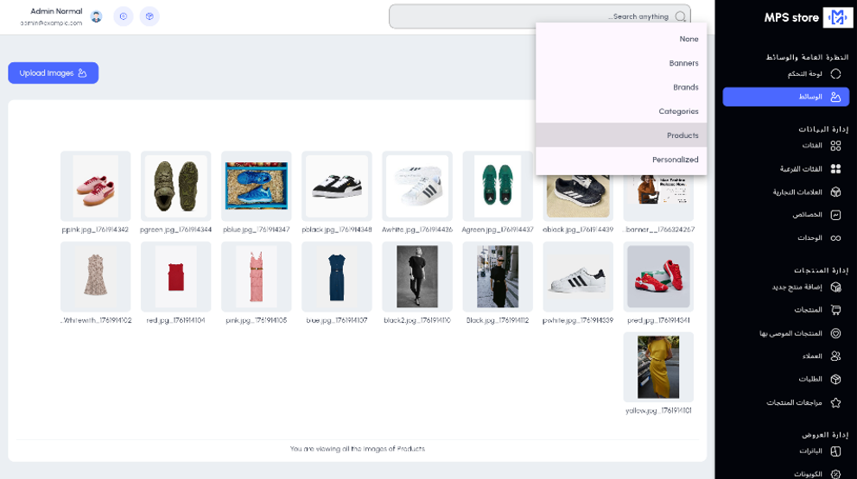Click the MPS store logo icon
This screenshot has width=857, height=479.
click(837, 17)
